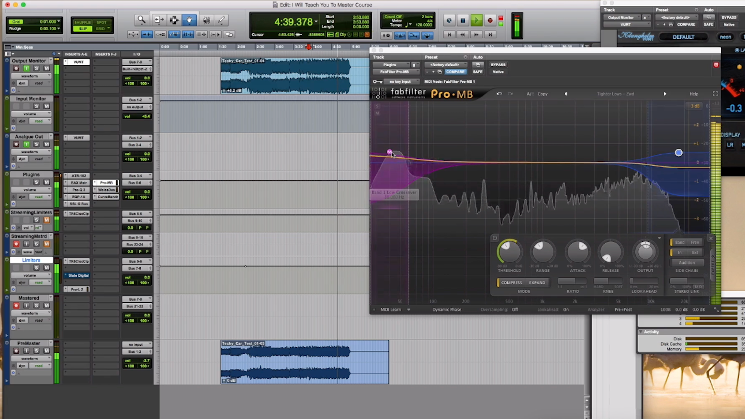
Task: Solo the Output Monitor track
Action: pos(36,68)
